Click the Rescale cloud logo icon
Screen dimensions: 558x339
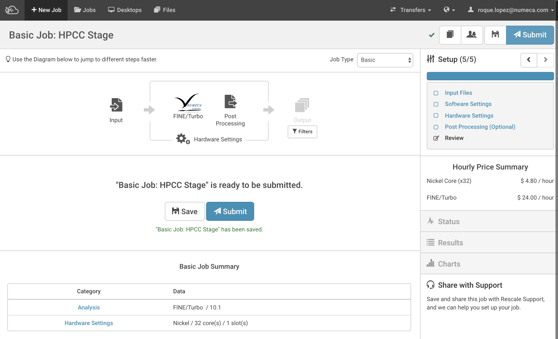pyautogui.click(x=12, y=10)
